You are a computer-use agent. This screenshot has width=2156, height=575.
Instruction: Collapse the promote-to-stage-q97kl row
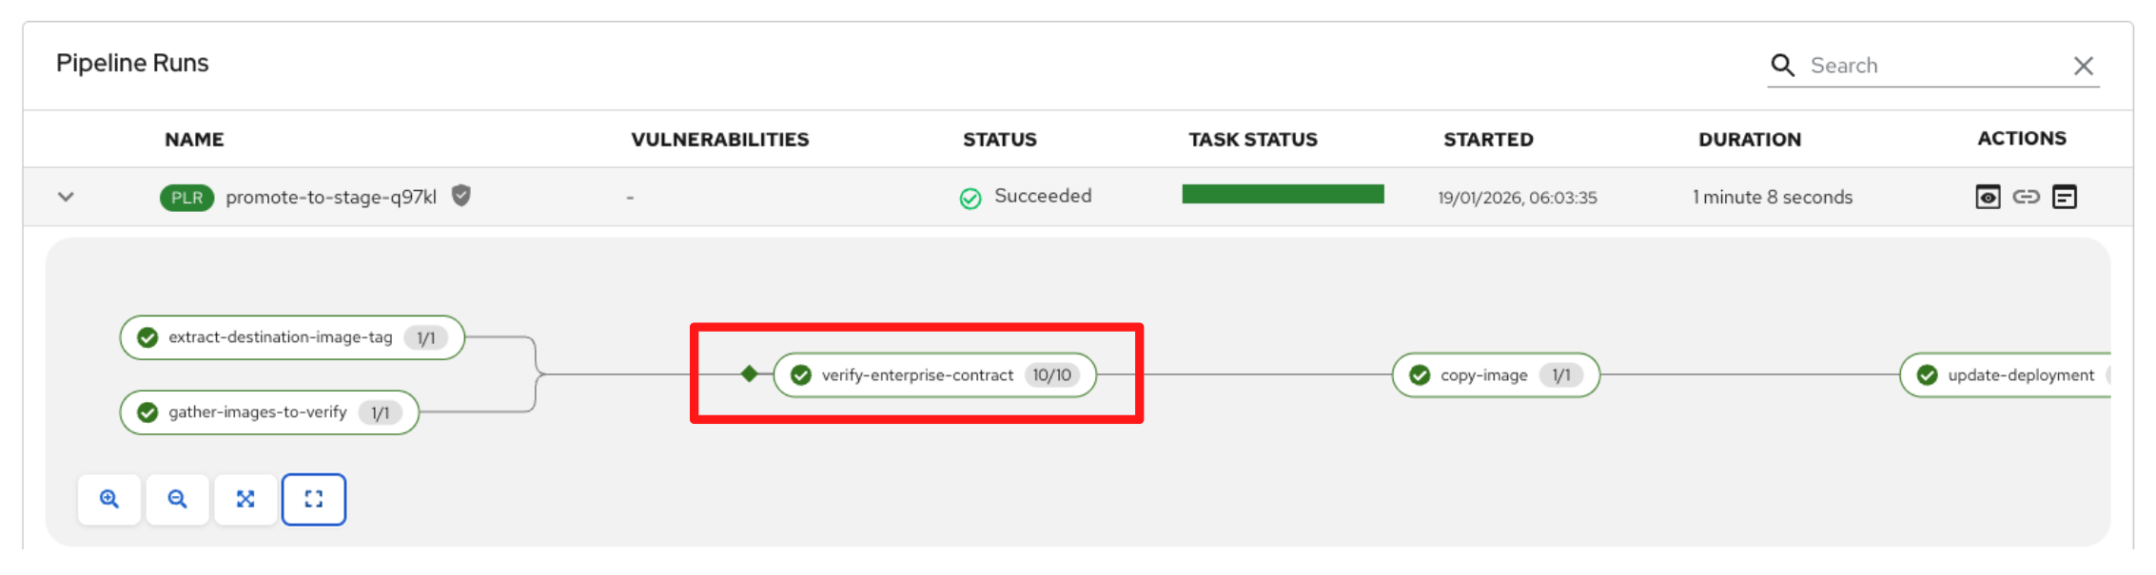tap(66, 197)
